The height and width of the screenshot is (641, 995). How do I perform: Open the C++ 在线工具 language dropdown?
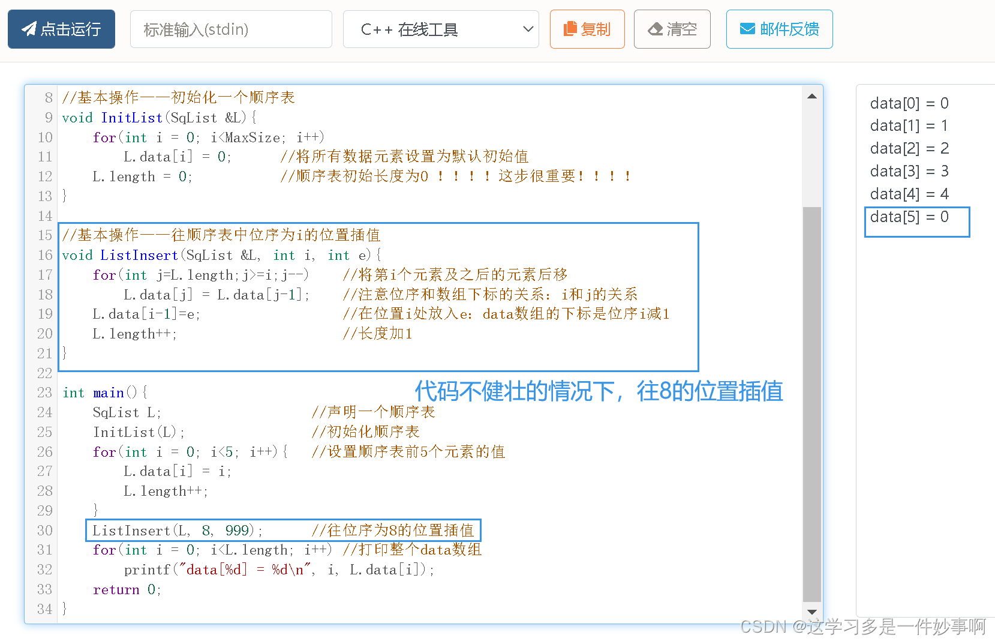(x=441, y=29)
